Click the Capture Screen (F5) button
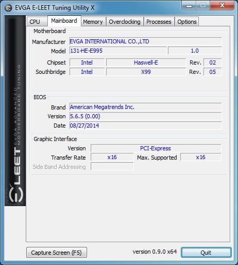 tap(57, 253)
